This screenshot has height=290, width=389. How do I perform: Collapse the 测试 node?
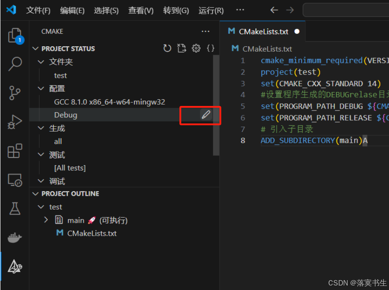pos(41,154)
